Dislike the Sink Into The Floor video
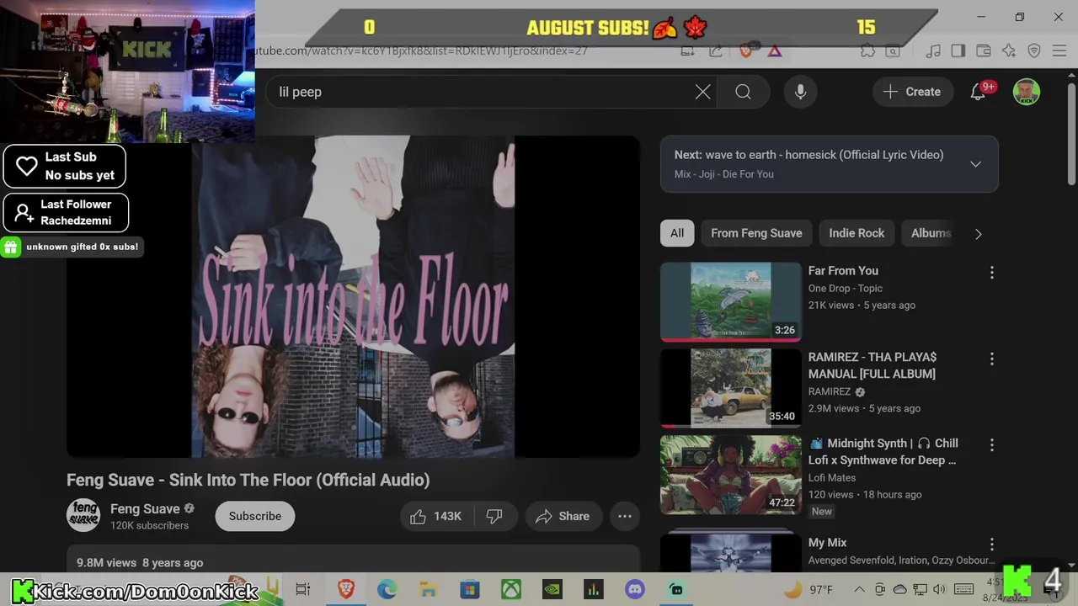The image size is (1078, 606). [x=494, y=516]
